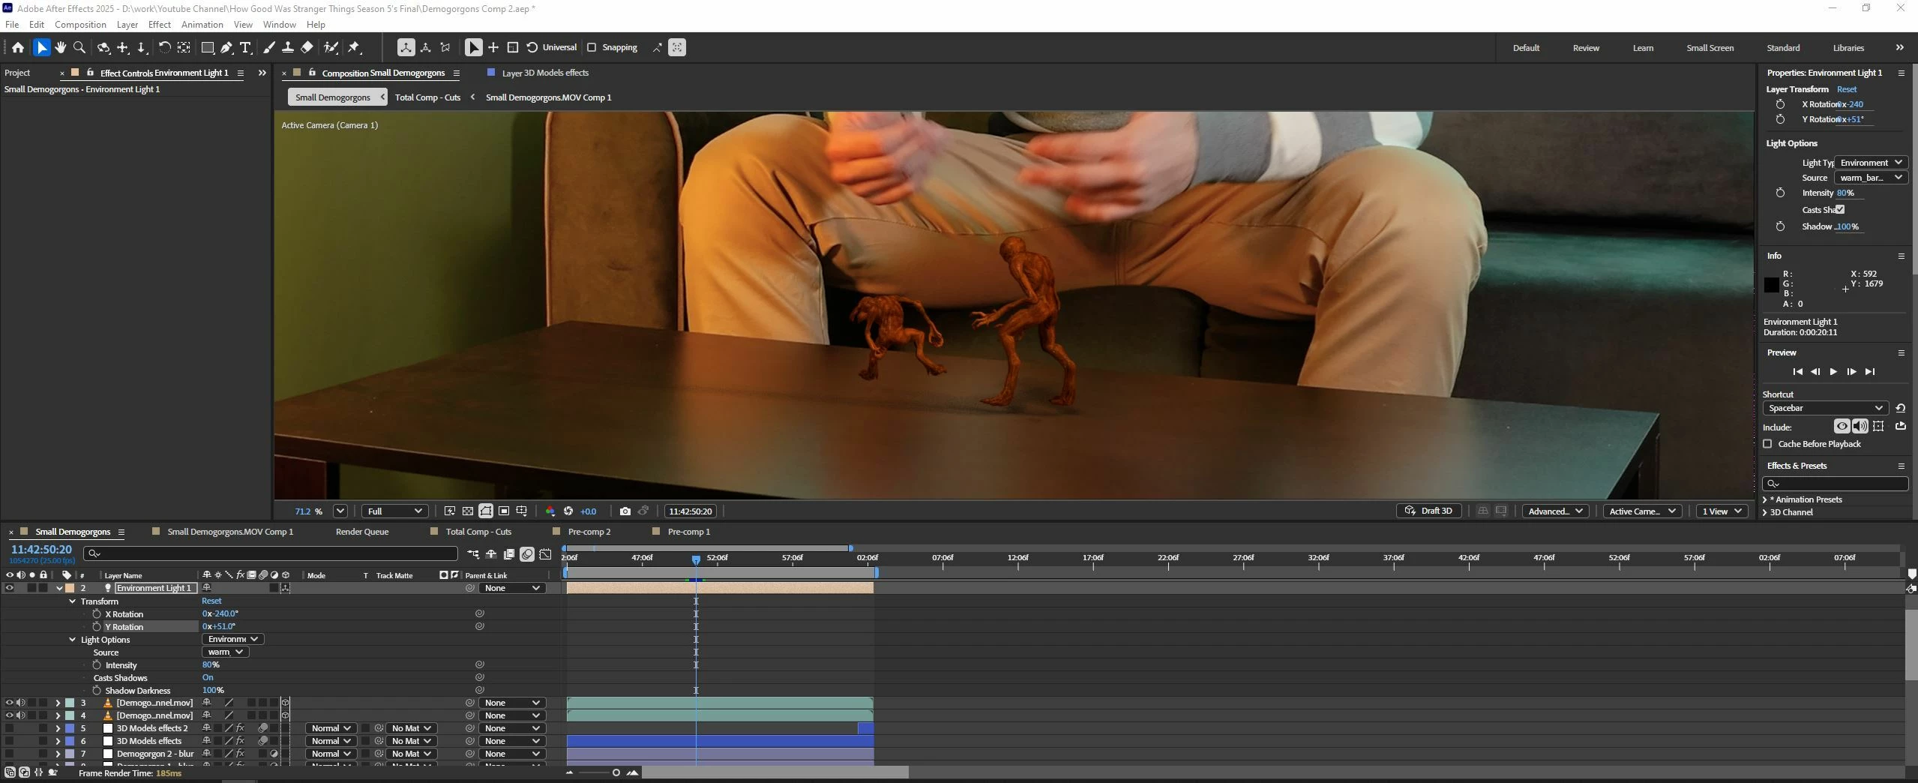Screen dimensions: 1918x783
Task: Toggle Casts Shadows On value in timeline
Action: coord(208,677)
